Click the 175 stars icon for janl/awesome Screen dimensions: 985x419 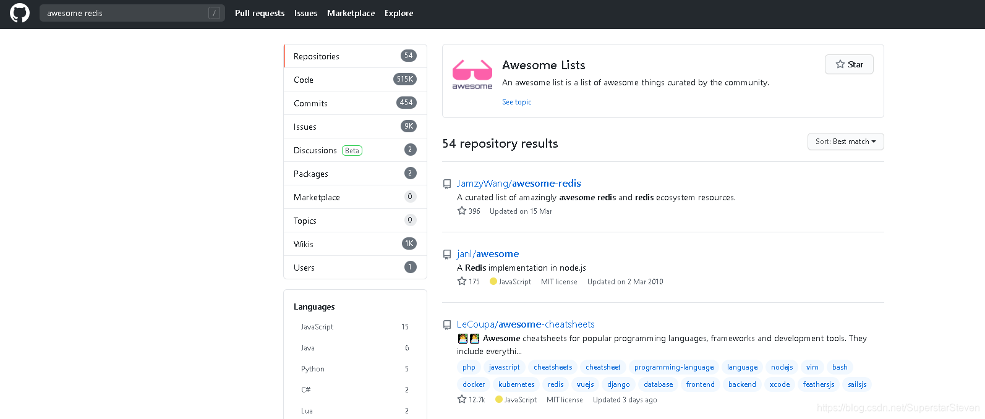tap(462, 281)
